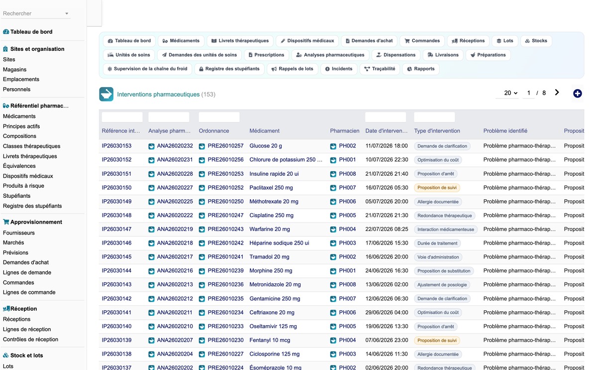The height and width of the screenshot is (370, 597).
Task: Click analysis icon beside ANA26020232
Action: (151, 146)
